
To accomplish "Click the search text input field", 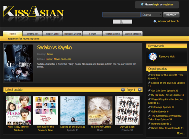I will pyautogui.click(x=122, y=15).
